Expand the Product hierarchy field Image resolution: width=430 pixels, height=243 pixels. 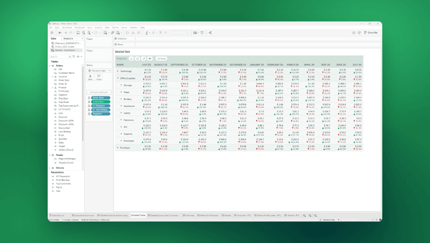pyautogui.click(x=52, y=88)
